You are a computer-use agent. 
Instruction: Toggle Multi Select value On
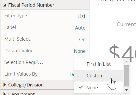click(82, 40)
